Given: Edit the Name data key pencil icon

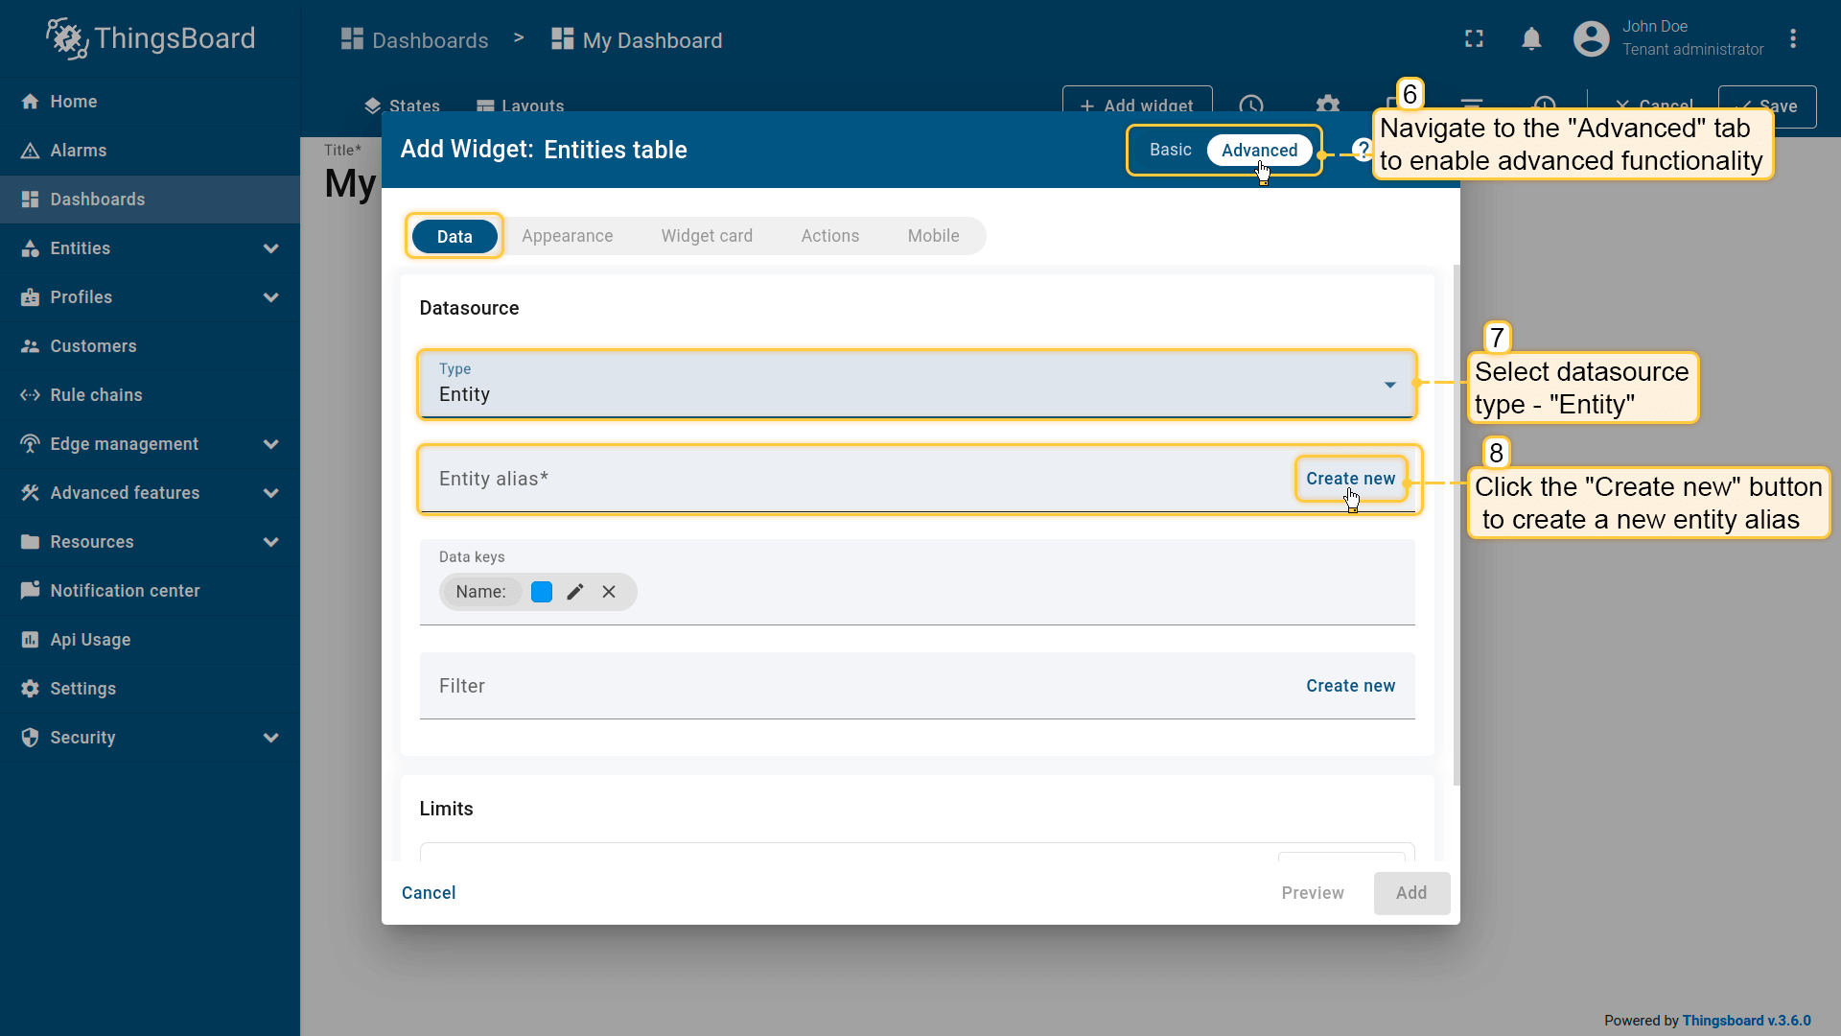Looking at the screenshot, I should tap(575, 592).
